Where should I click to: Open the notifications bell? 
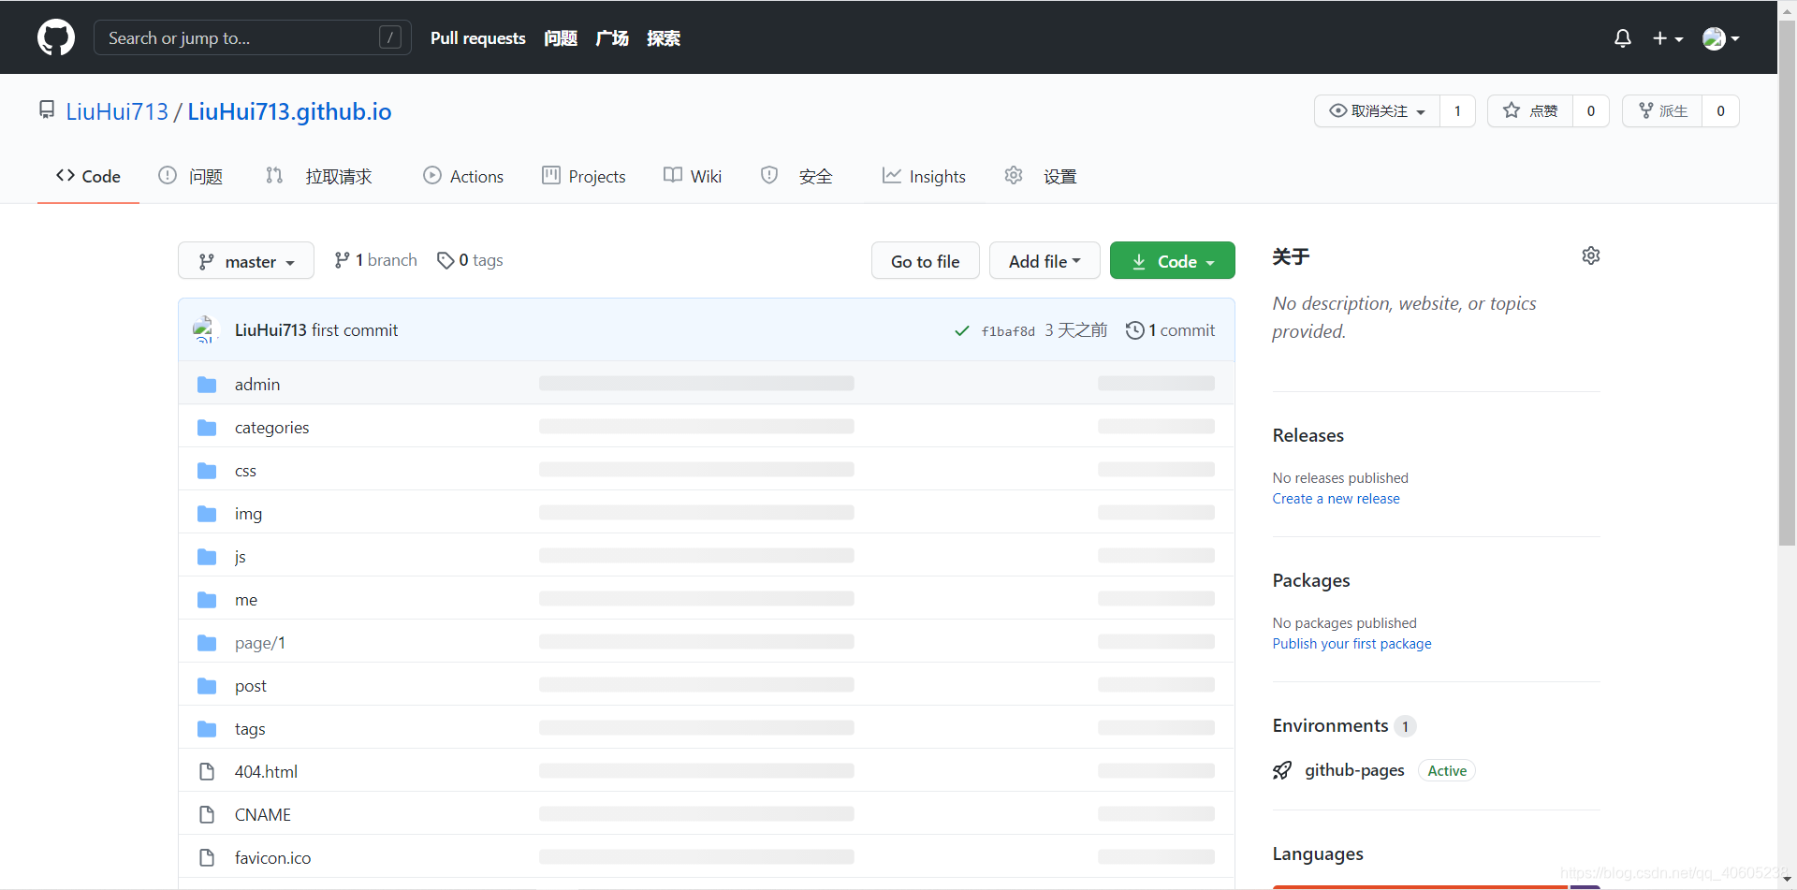point(1623,38)
